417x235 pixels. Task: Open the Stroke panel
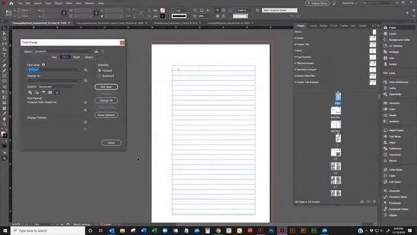392,116
